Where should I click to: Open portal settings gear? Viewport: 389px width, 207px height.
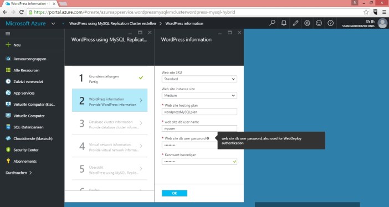click(307, 23)
